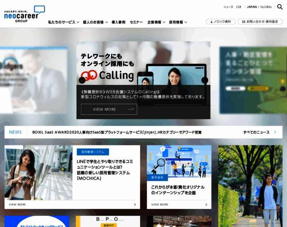287x227 pixels.
Task: Expand 個人のお客様 menu
Action: click(95, 22)
